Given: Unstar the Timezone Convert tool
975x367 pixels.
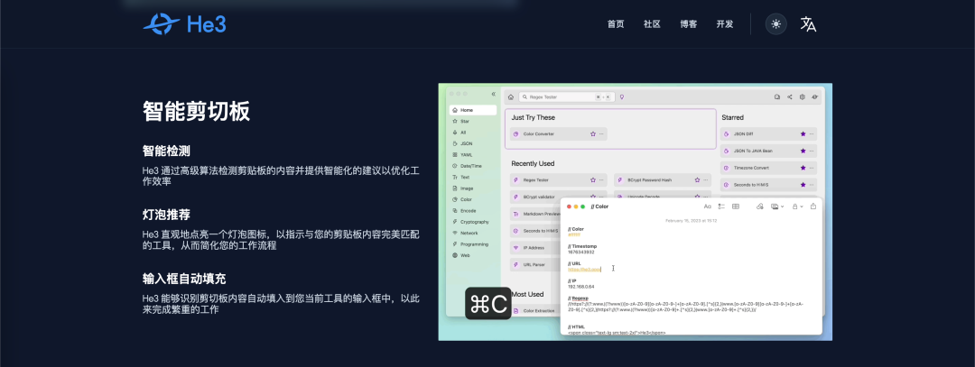Looking at the screenshot, I should (803, 168).
